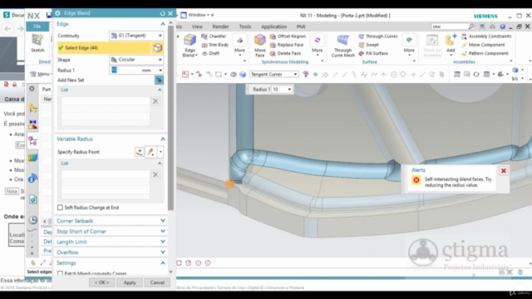Open Through Curve Mesh tool
Screen dimensions: 532x299
(x=342, y=46)
